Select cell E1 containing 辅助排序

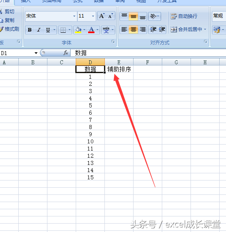(119, 69)
